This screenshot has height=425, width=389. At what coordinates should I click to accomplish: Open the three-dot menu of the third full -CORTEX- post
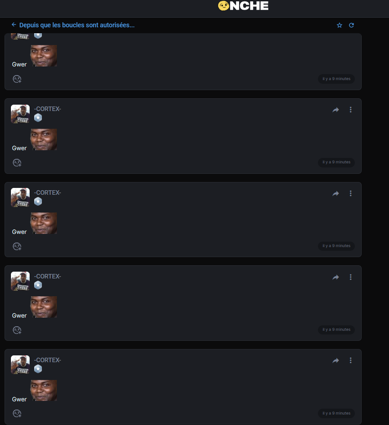pyautogui.click(x=350, y=277)
